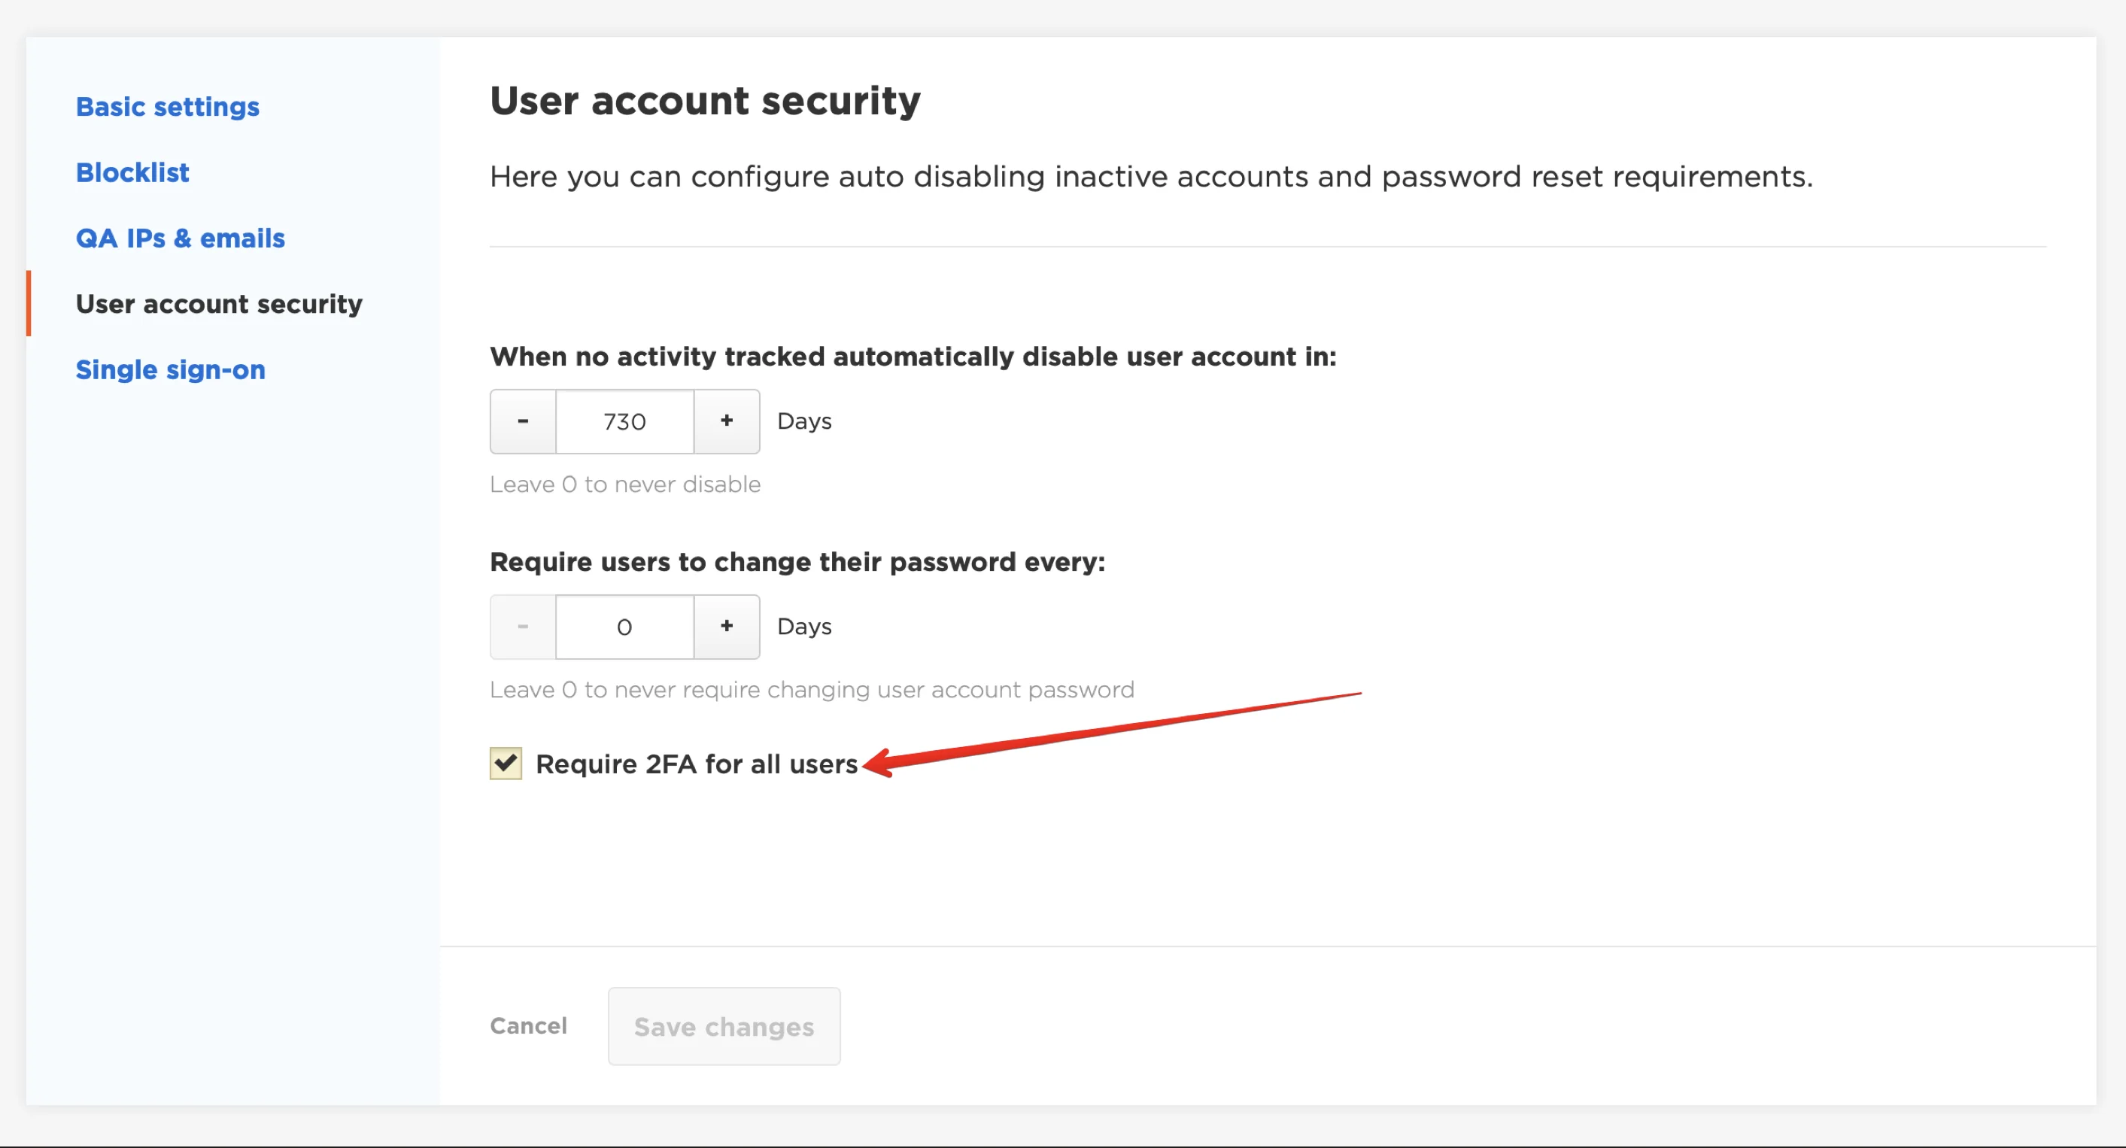Screen dimensions: 2126x1148
Task: Uncheck Require 2FA for all users checkbox
Action: tap(506, 764)
